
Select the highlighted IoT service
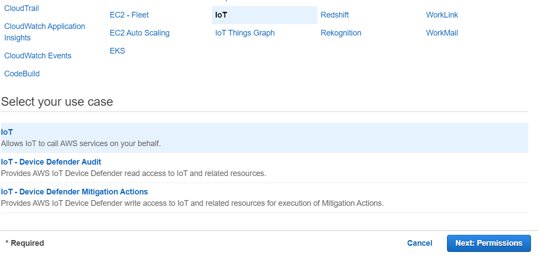coord(264,15)
